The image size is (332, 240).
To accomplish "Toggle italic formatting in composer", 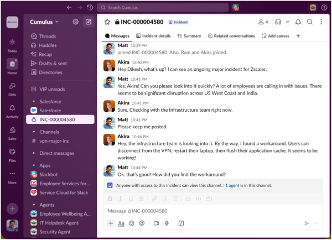I will tap(120, 199).
